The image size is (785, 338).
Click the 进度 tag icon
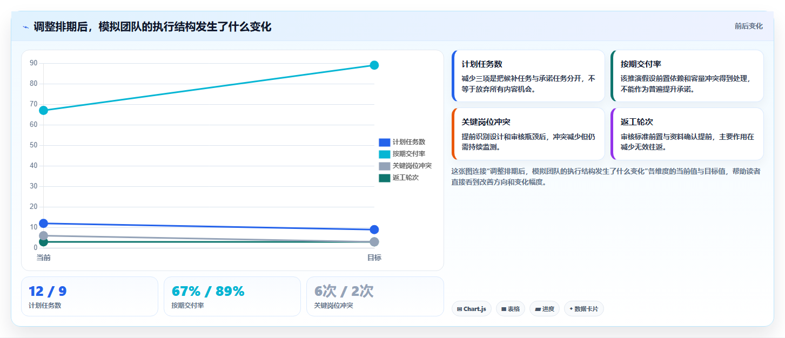538,309
